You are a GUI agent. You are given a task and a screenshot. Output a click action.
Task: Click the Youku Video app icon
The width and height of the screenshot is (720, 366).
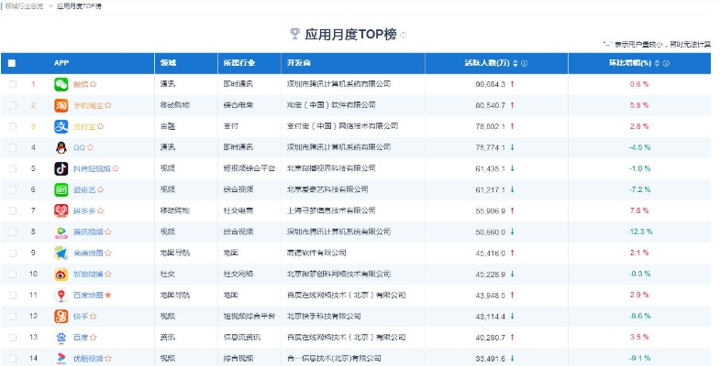click(61, 358)
